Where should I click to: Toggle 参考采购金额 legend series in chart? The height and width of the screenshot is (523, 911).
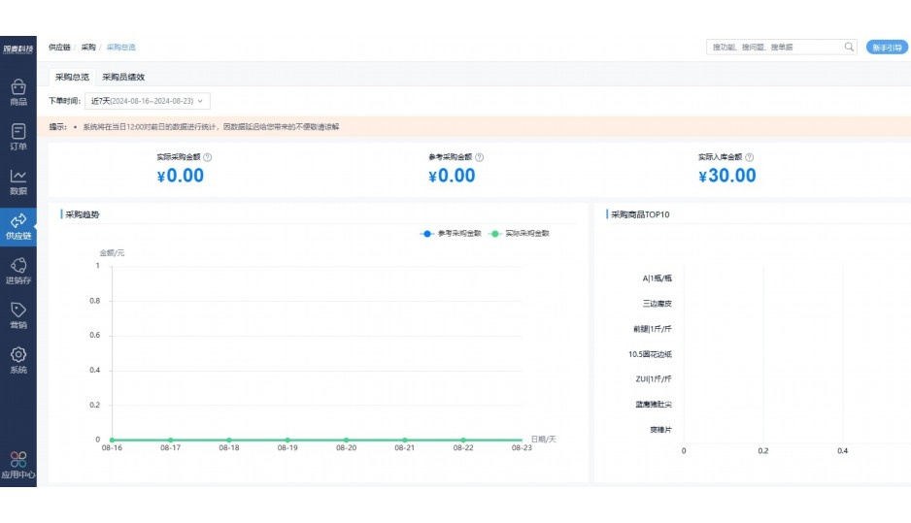451,234
